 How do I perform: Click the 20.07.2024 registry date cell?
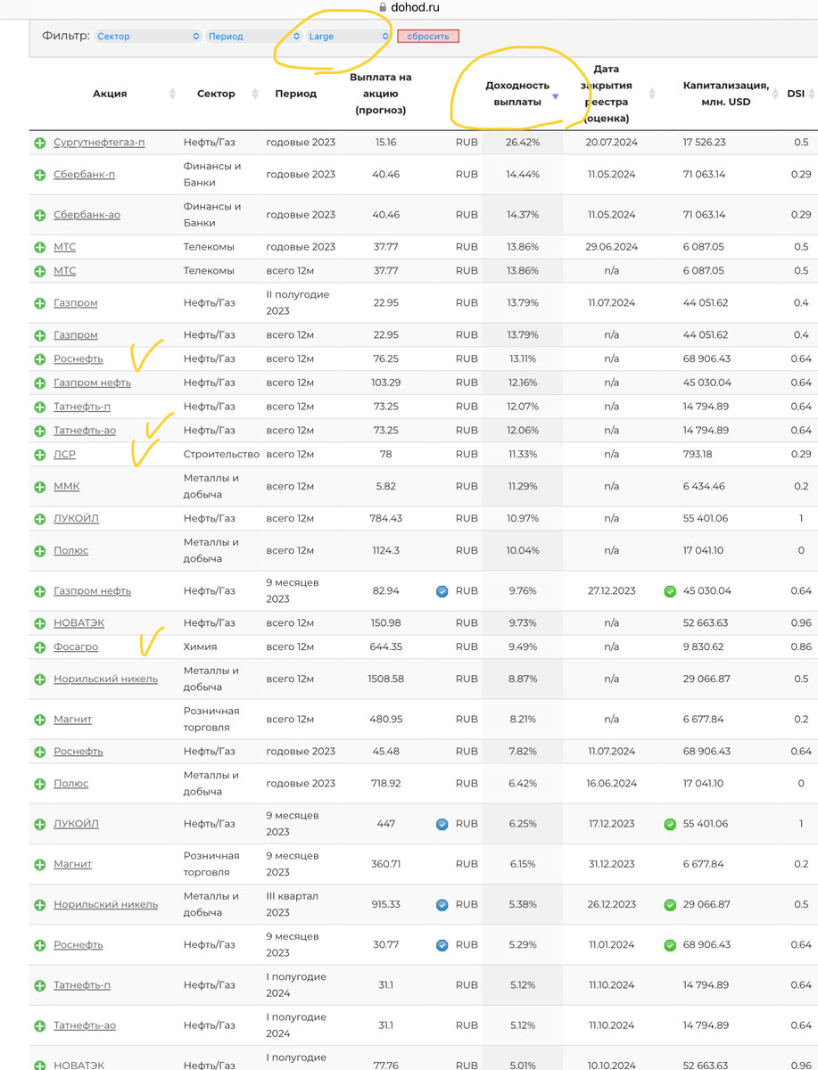pos(611,143)
